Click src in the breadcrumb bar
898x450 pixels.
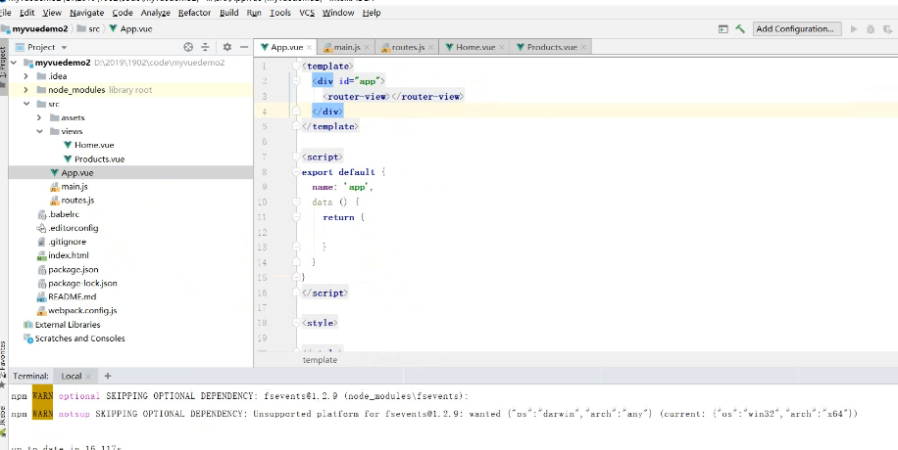[94, 28]
